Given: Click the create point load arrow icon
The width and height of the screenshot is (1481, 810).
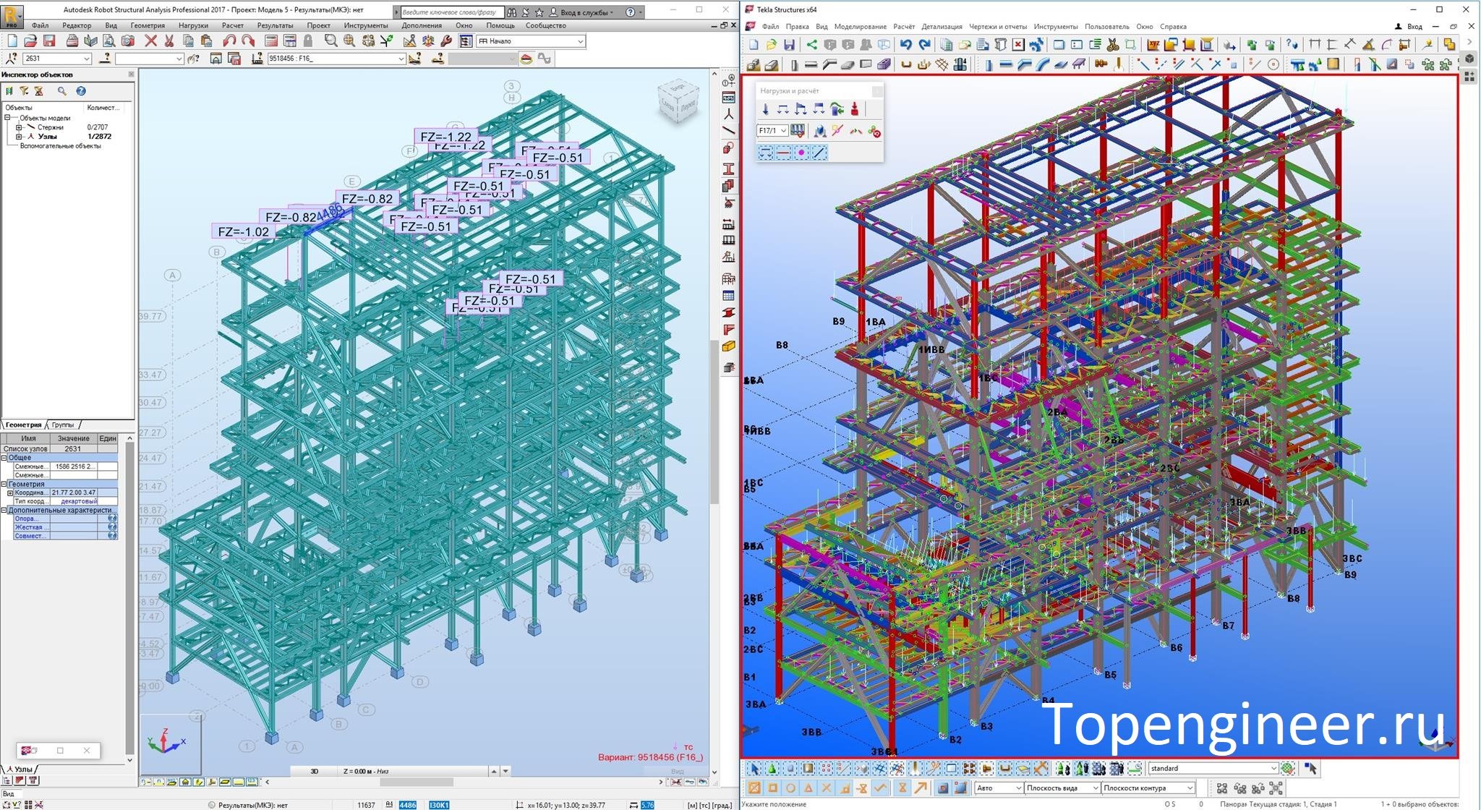Looking at the screenshot, I should pyautogui.click(x=765, y=109).
